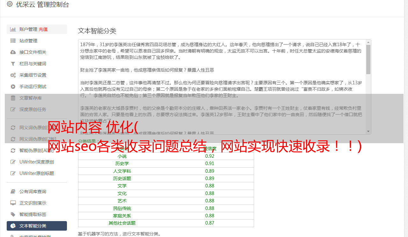Screen dimensions: 408x237
Task: Click the 文学 category cell
Action: pyautogui.click(x=122, y=186)
